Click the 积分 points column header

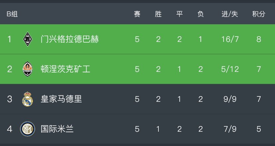click(259, 14)
